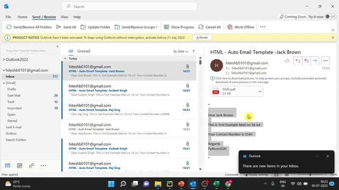339x190 pixels.
Task: Expand ribbon display options chevron
Action: pos(333,30)
